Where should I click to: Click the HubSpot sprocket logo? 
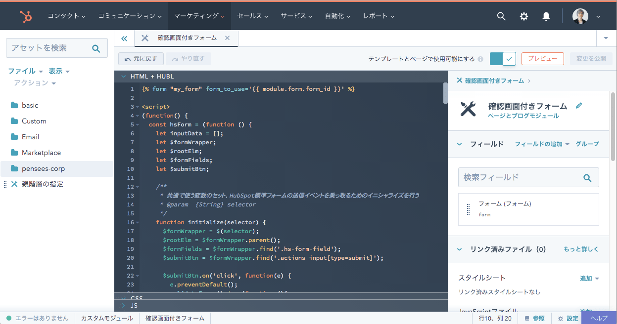[x=25, y=16]
